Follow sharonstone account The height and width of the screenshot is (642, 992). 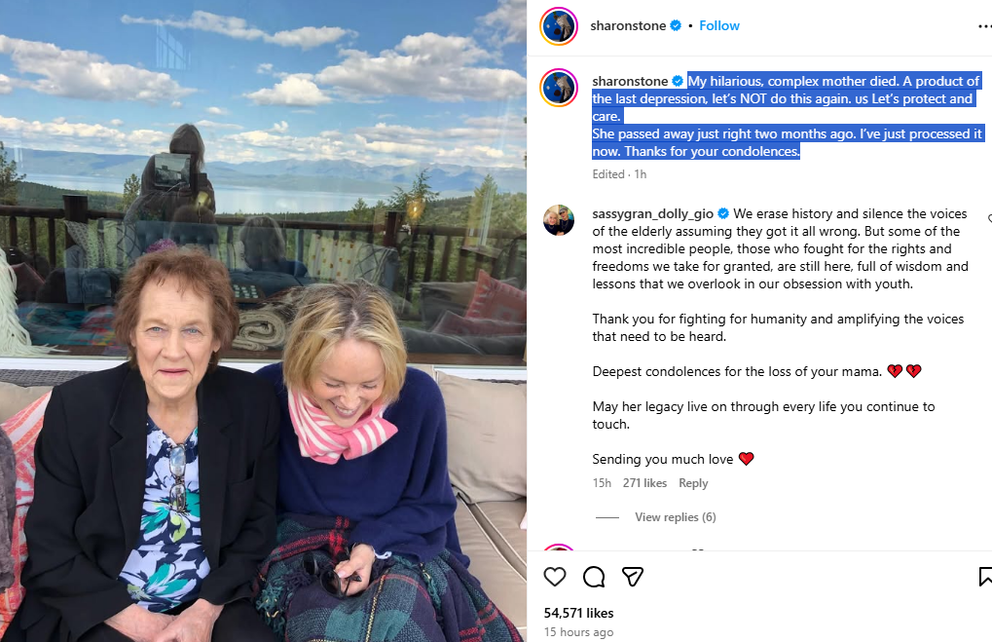point(718,25)
